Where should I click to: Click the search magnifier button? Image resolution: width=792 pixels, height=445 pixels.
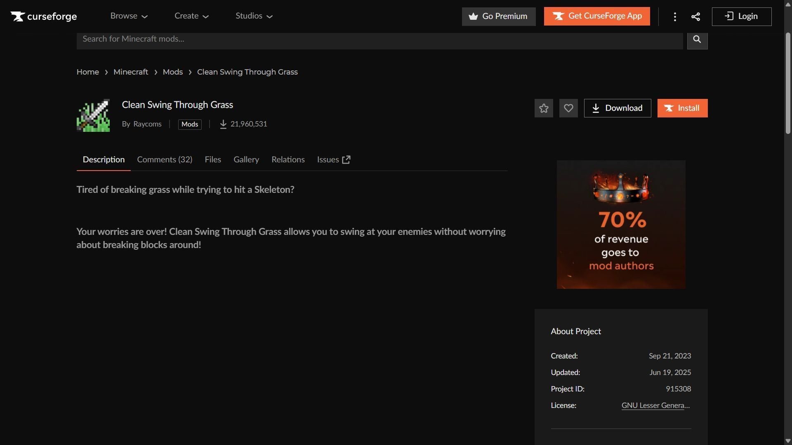pyautogui.click(x=697, y=40)
